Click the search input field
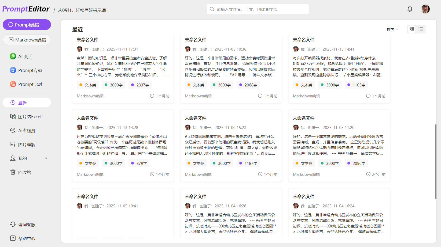 (260, 9)
